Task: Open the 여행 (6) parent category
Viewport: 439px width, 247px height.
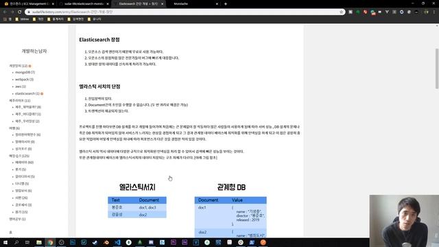Action: [14, 128]
